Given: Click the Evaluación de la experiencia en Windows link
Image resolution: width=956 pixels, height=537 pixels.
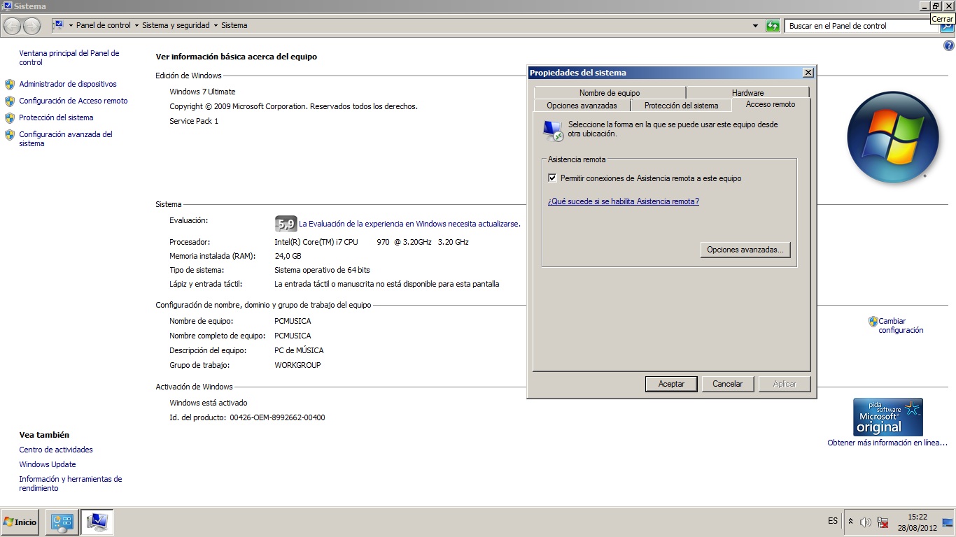Looking at the screenshot, I should [x=409, y=224].
